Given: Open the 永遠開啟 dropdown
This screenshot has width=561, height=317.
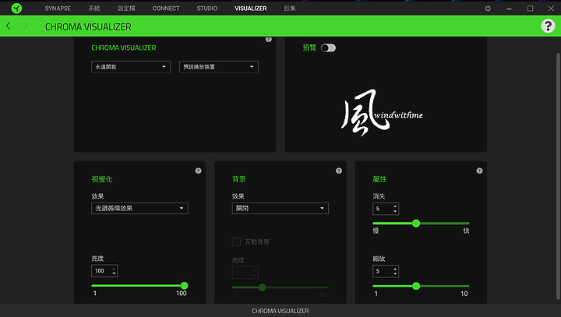Looking at the screenshot, I should (x=131, y=67).
